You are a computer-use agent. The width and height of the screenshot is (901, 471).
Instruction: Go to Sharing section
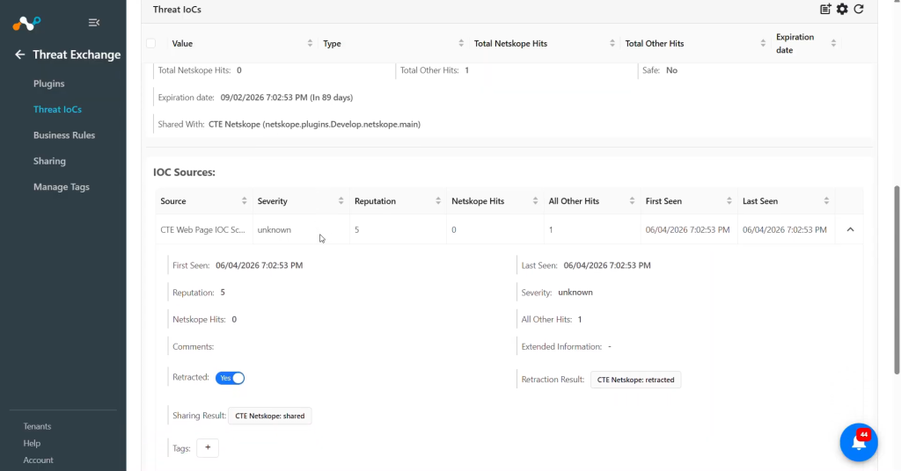point(49,161)
